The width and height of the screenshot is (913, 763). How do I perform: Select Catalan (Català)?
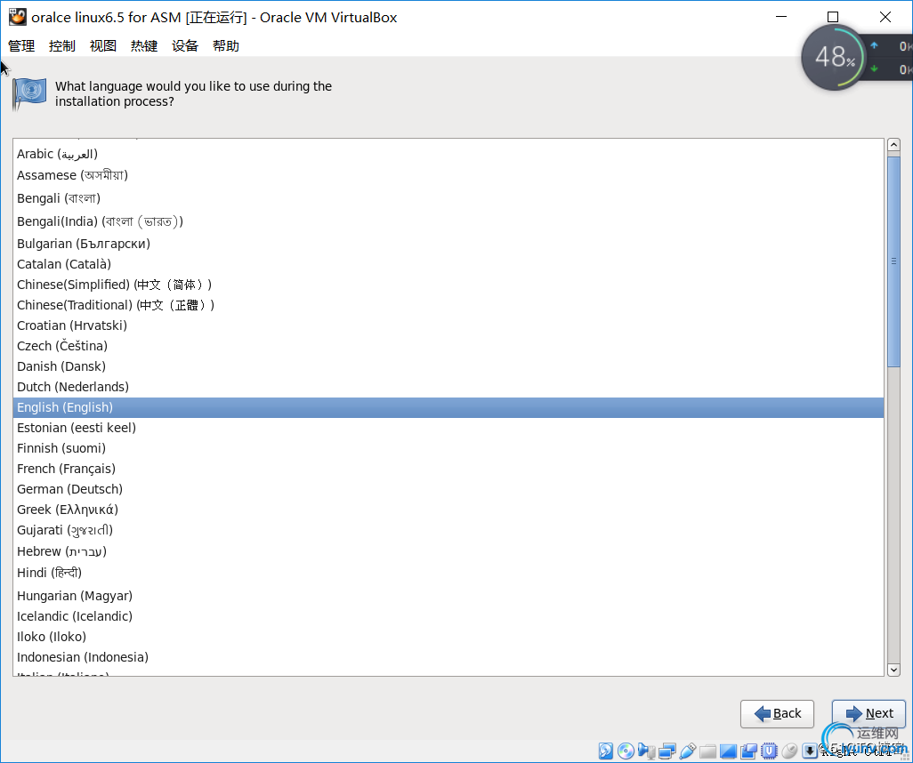[448, 264]
